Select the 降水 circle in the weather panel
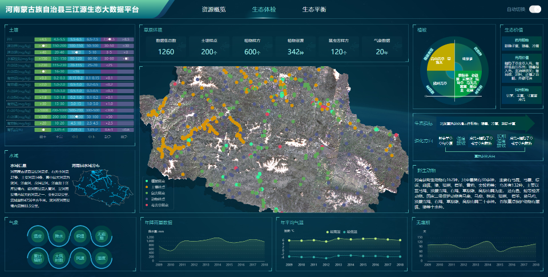This screenshot has height=277, width=548. (59, 235)
